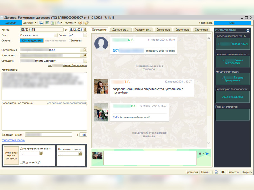
Task: Expand the Перейти dropdown menu
Action: (70, 23)
